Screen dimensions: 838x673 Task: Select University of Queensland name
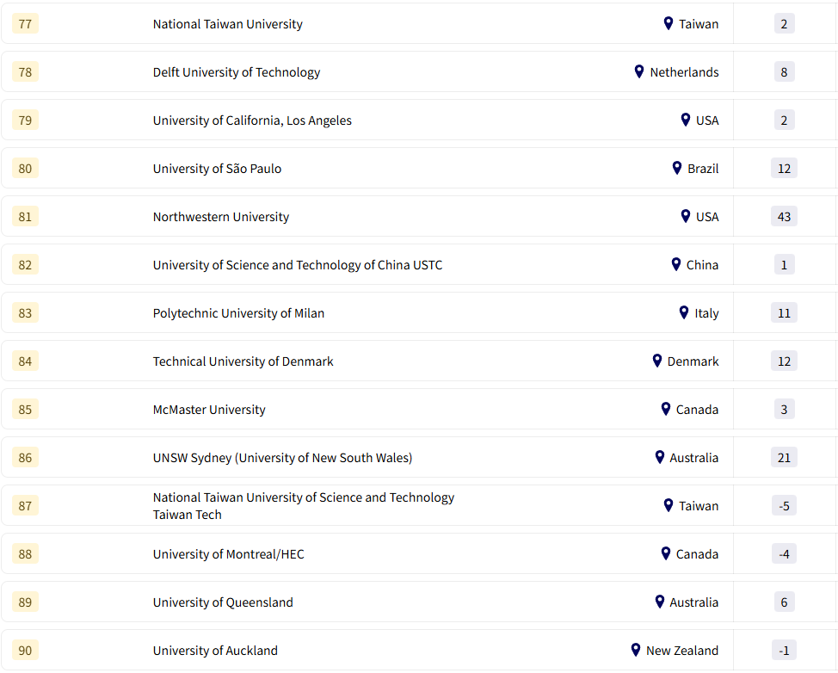click(223, 602)
